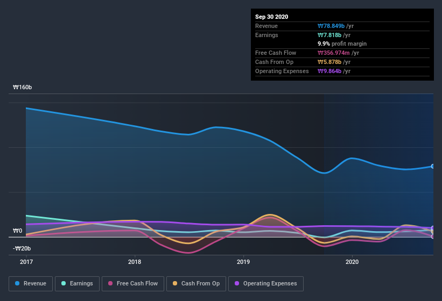Click the ₩78.849b revenue value
Image resolution: width=442 pixels, height=301 pixels.
[x=331, y=26]
